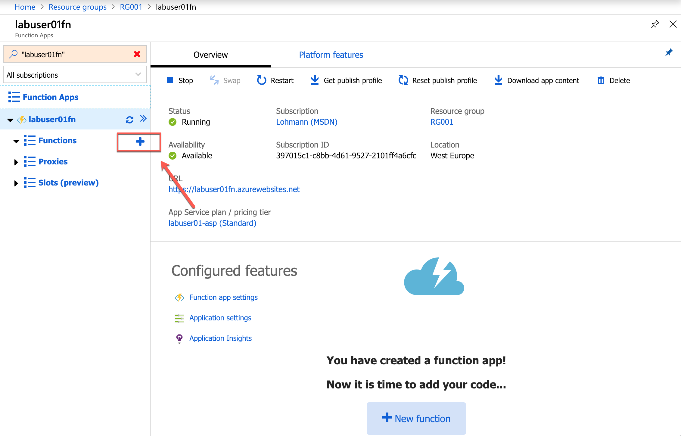Click the Functions list icon

coord(30,140)
